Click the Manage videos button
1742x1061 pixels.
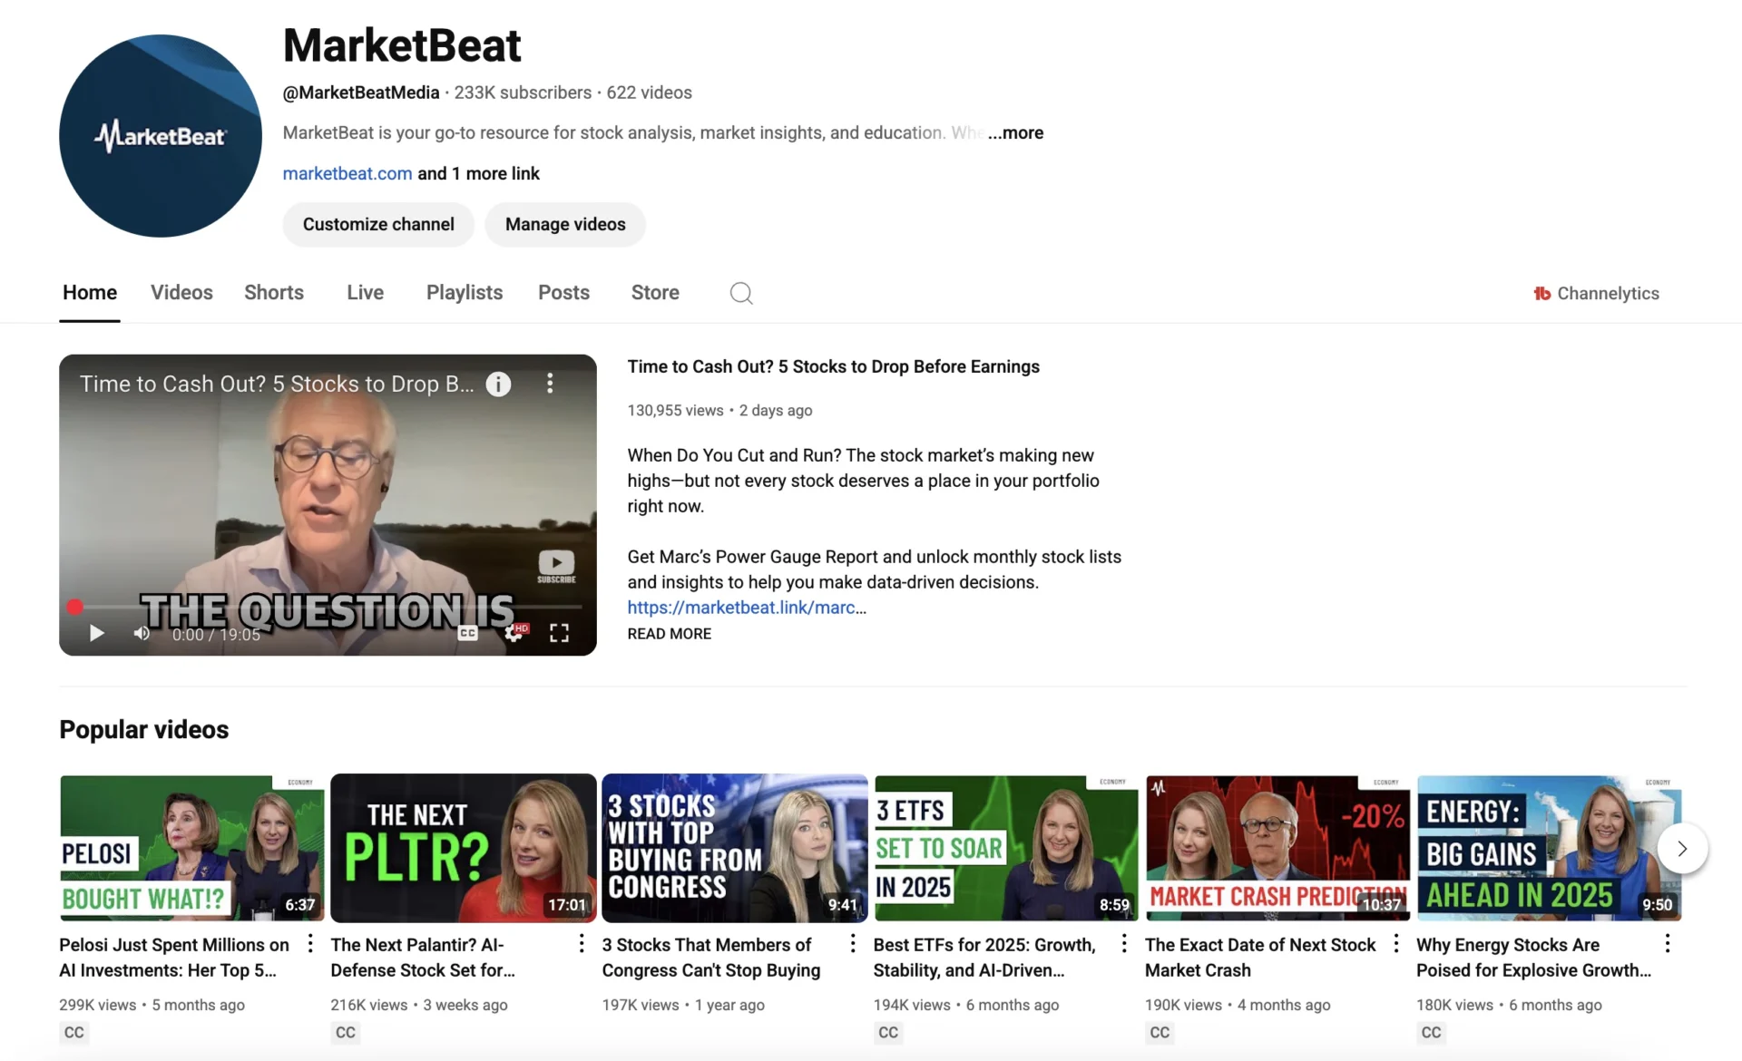point(564,224)
